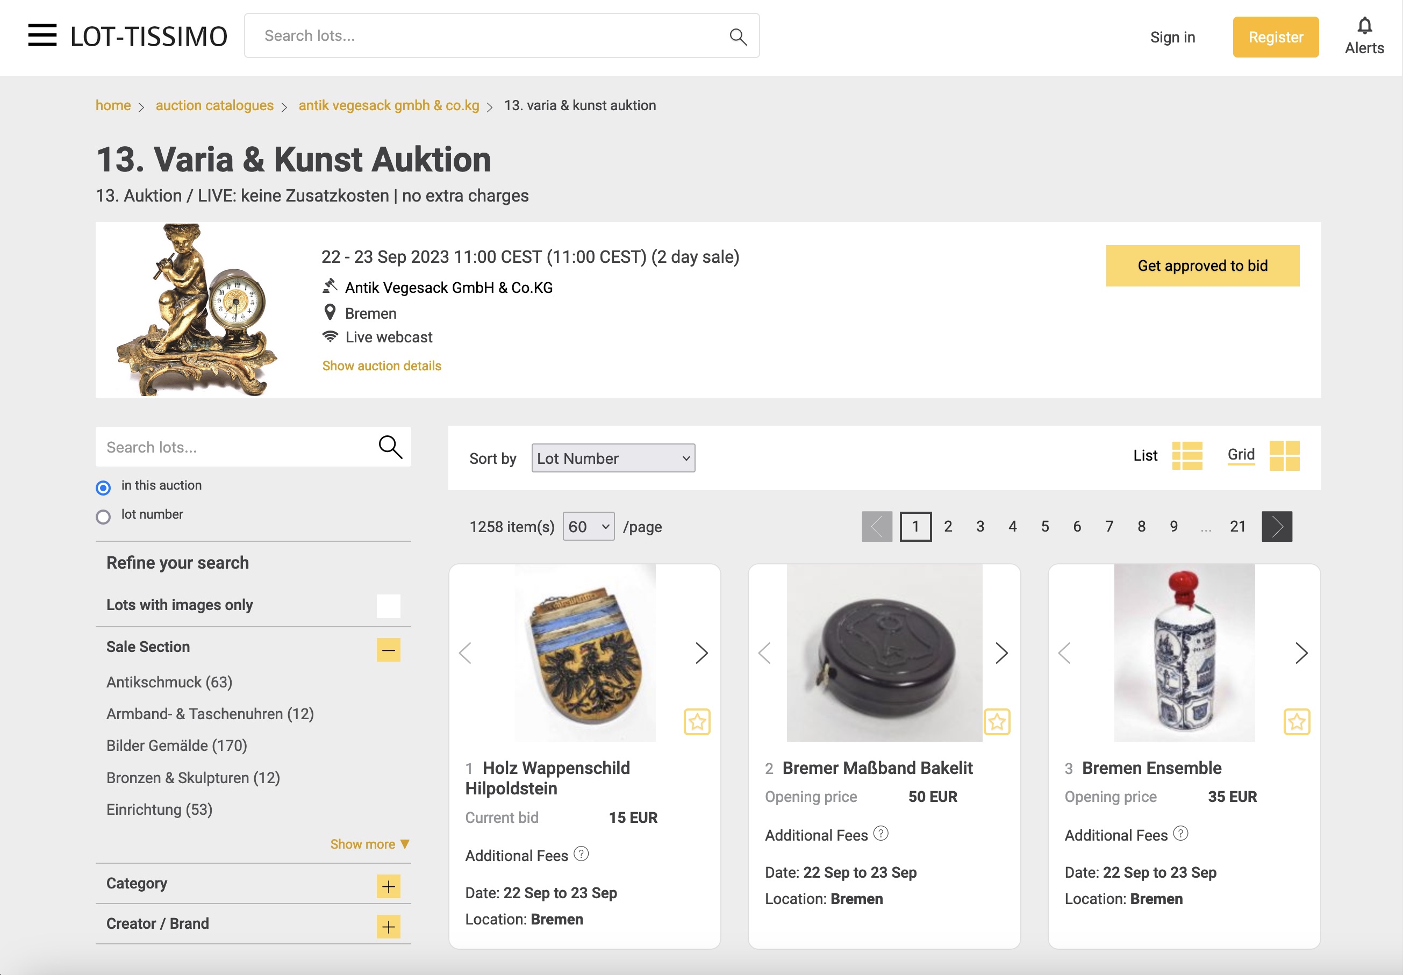Open the hamburger menu icon
The height and width of the screenshot is (975, 1403).
[x=42, y=35]
